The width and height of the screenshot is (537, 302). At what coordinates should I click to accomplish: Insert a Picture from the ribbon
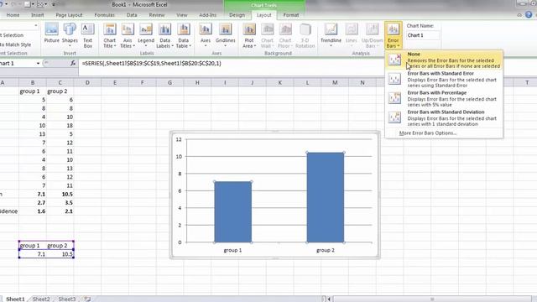pos(52,34)
